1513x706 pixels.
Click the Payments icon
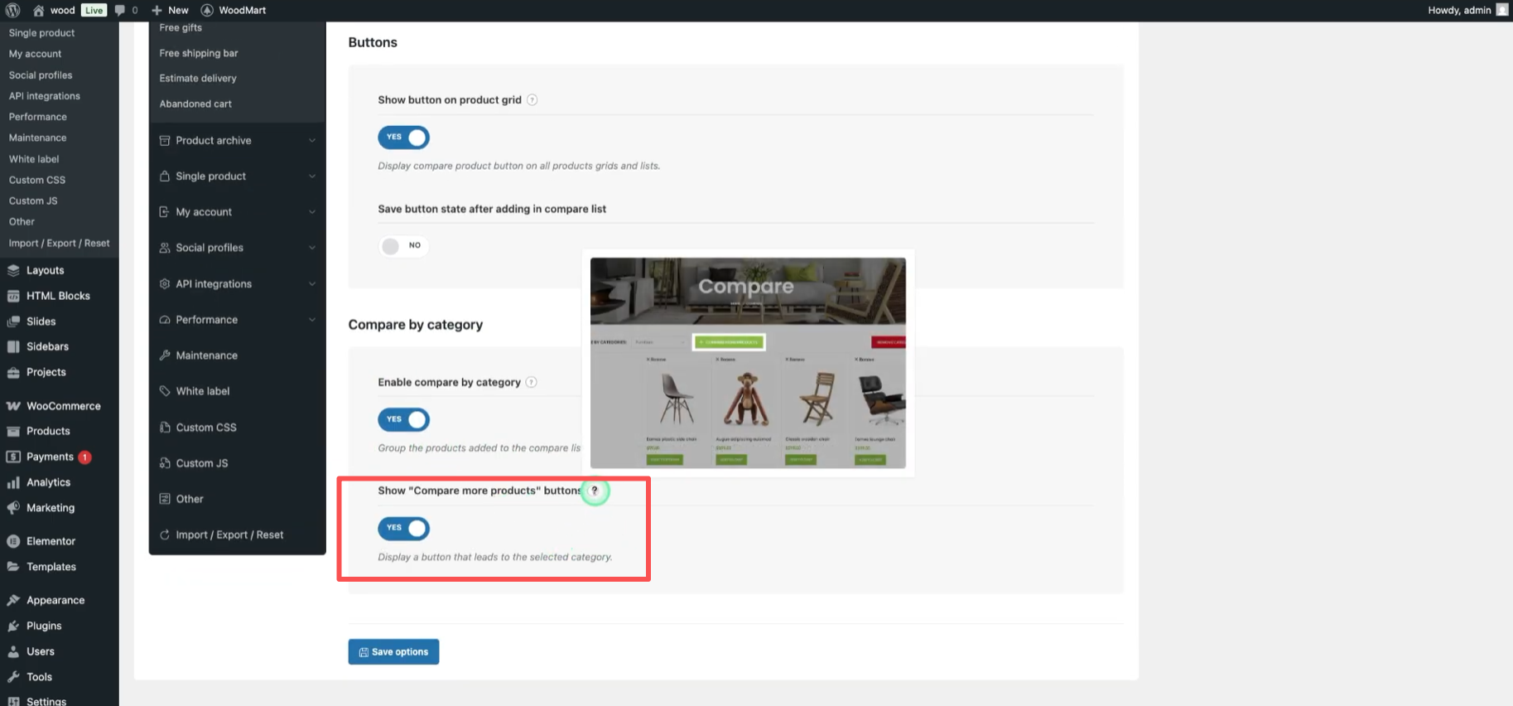coord(13,457)
